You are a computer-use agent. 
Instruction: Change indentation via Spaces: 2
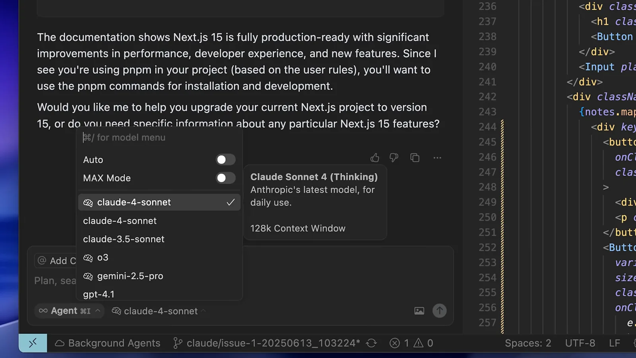528,343
